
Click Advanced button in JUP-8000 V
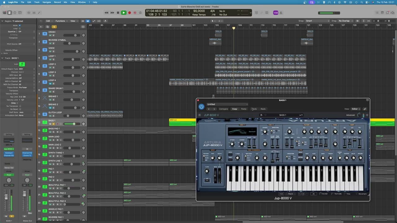tap(350, 115)
